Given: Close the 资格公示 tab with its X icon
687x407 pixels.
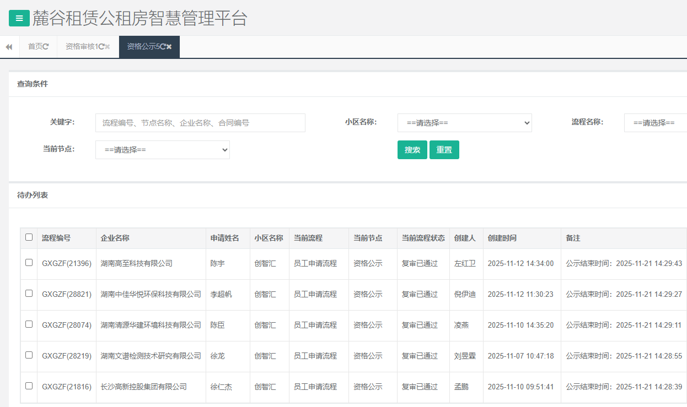Looking at the screenshot, I should coord(169,47).
